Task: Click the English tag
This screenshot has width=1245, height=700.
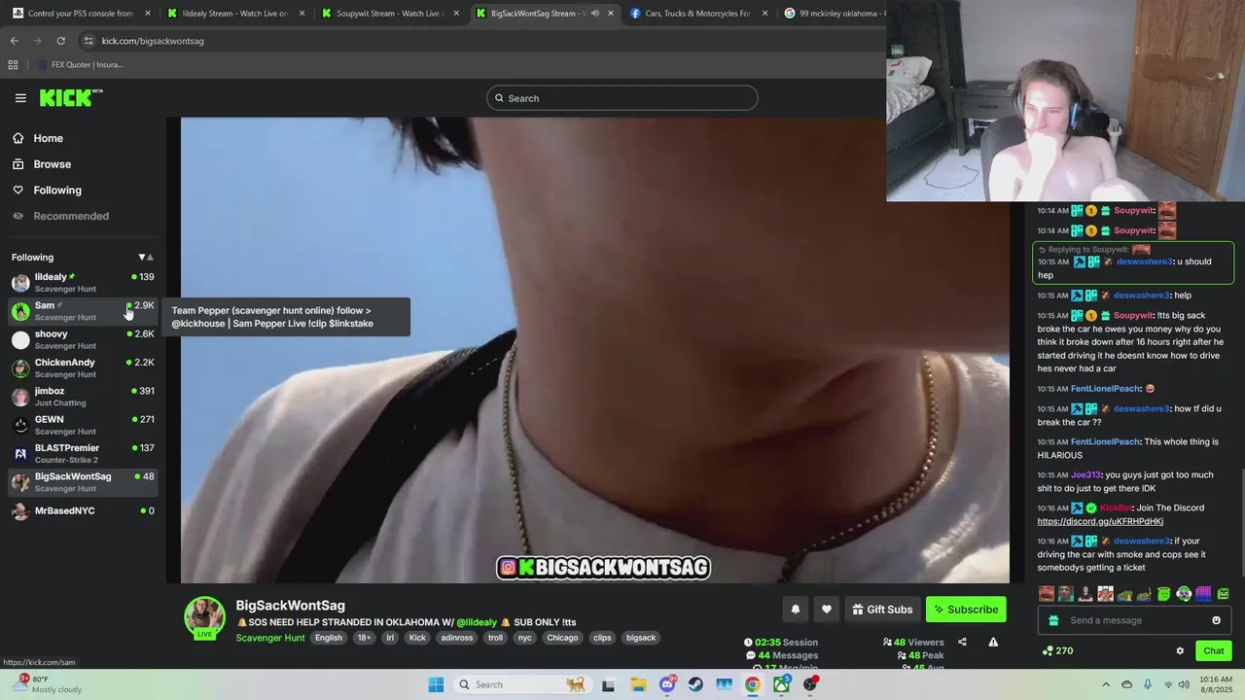Action: point(329,638)
